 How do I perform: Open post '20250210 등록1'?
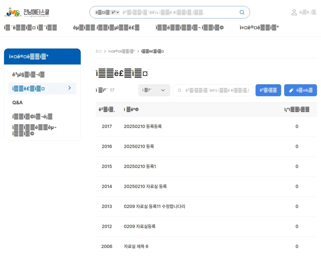click(140, 166)
